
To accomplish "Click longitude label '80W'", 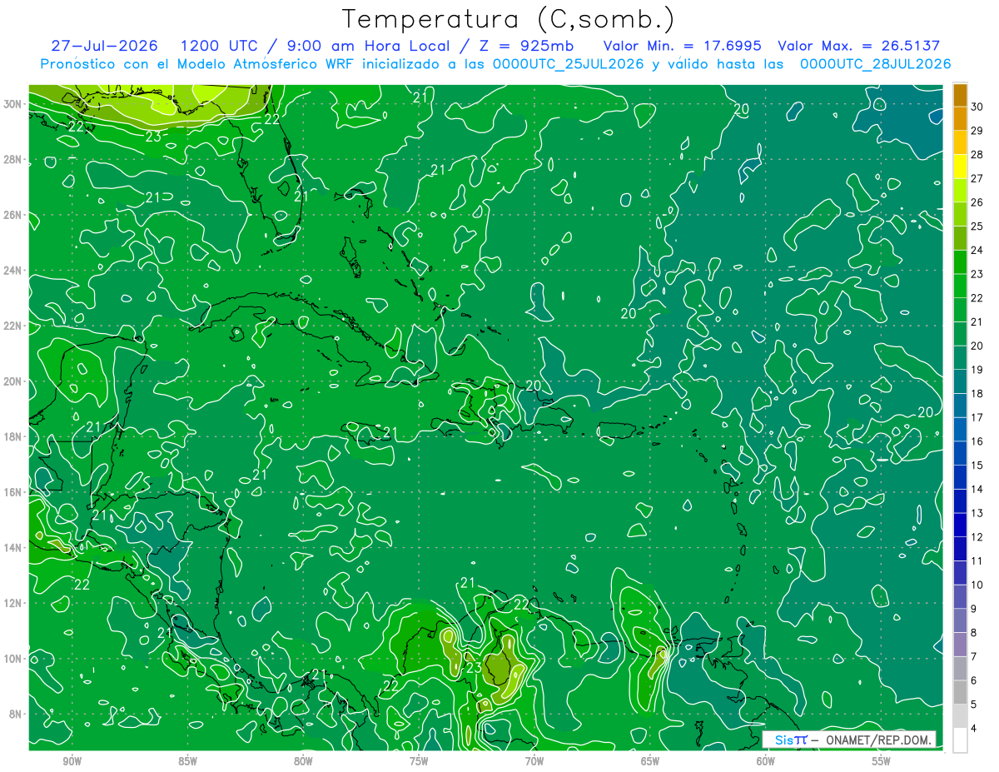I will (x=304, y=760).
